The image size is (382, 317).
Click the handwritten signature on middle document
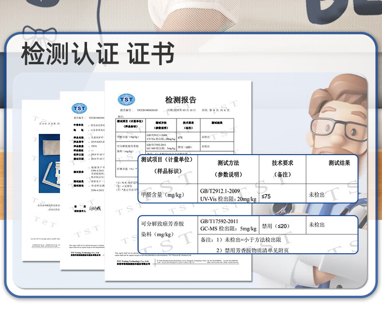95,208
